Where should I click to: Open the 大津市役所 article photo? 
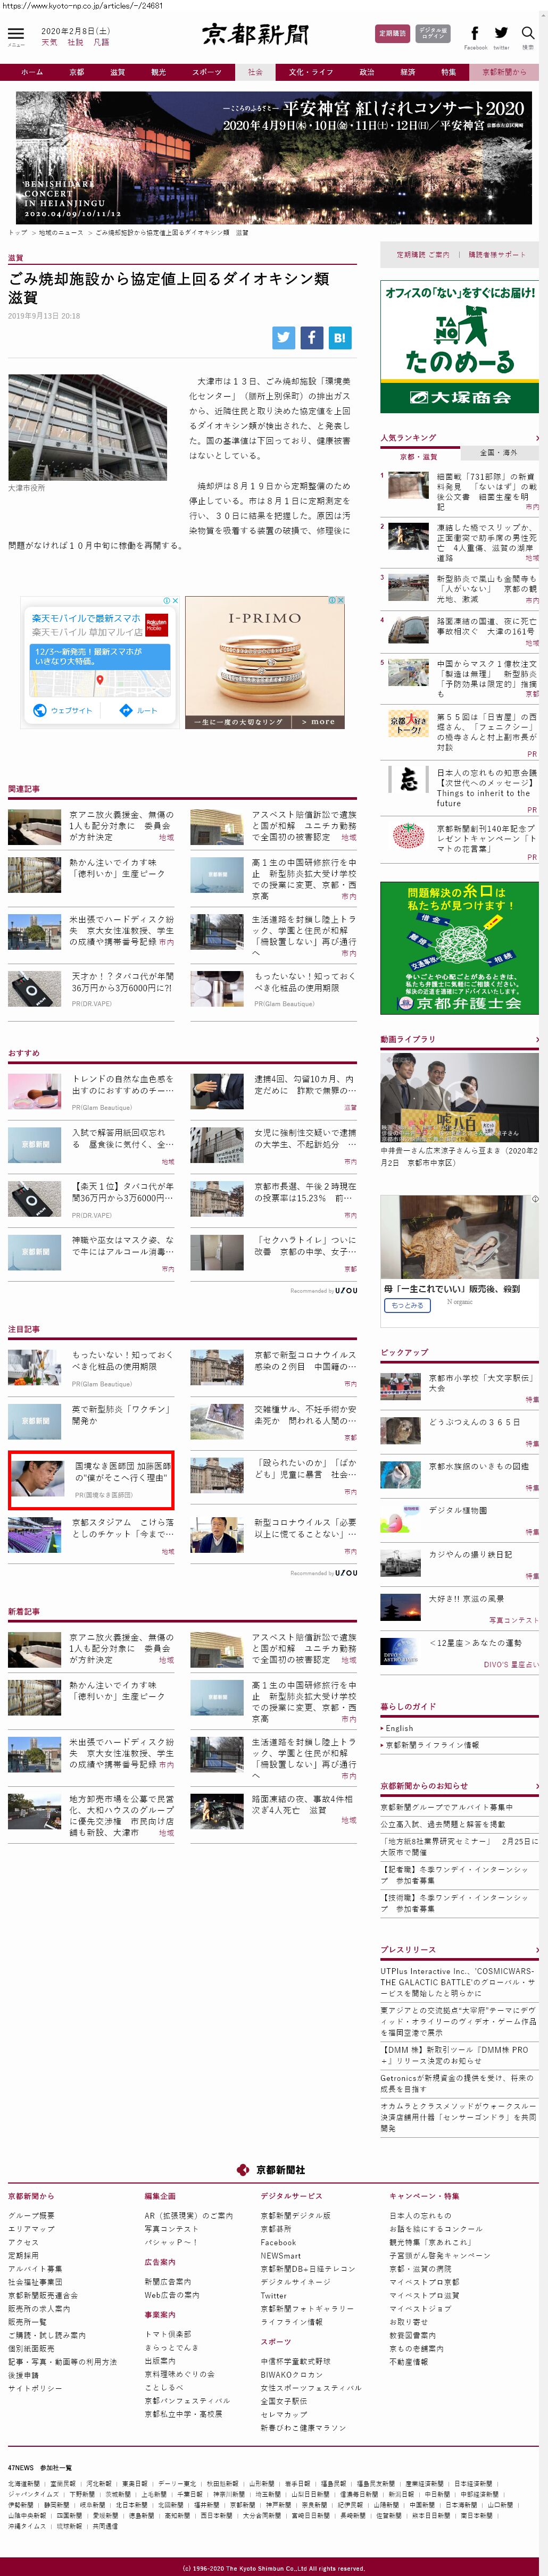click(x=74, y=427)
